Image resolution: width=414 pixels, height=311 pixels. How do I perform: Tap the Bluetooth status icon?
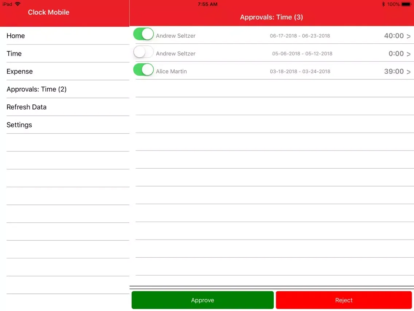pos(383,4)
